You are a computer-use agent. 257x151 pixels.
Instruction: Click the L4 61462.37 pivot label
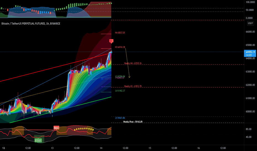pos(120,91)
